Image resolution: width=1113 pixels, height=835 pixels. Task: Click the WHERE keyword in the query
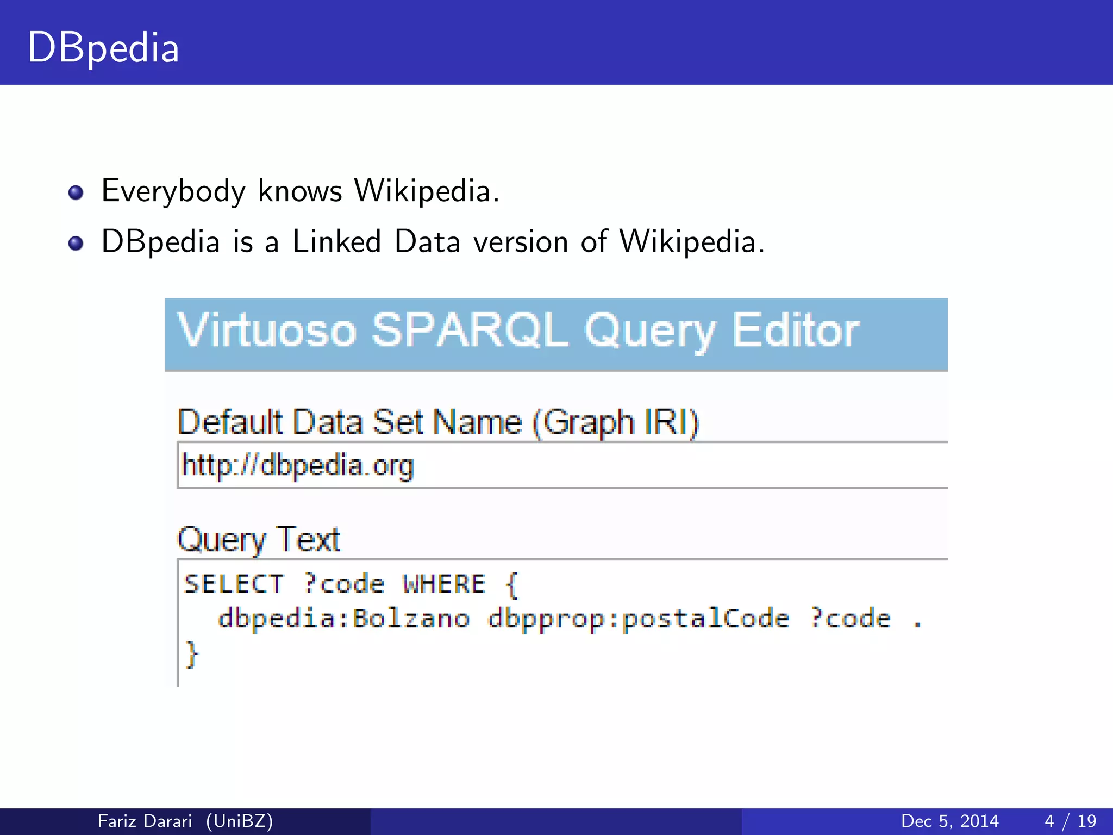pyautogui.click(x=444, y=584)
